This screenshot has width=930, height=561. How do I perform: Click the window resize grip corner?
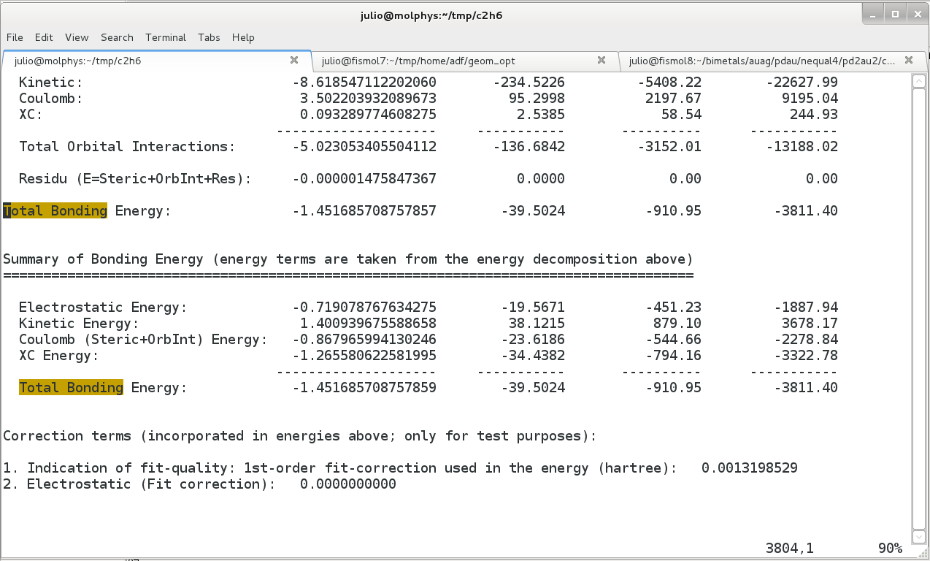tap(923, 555)
